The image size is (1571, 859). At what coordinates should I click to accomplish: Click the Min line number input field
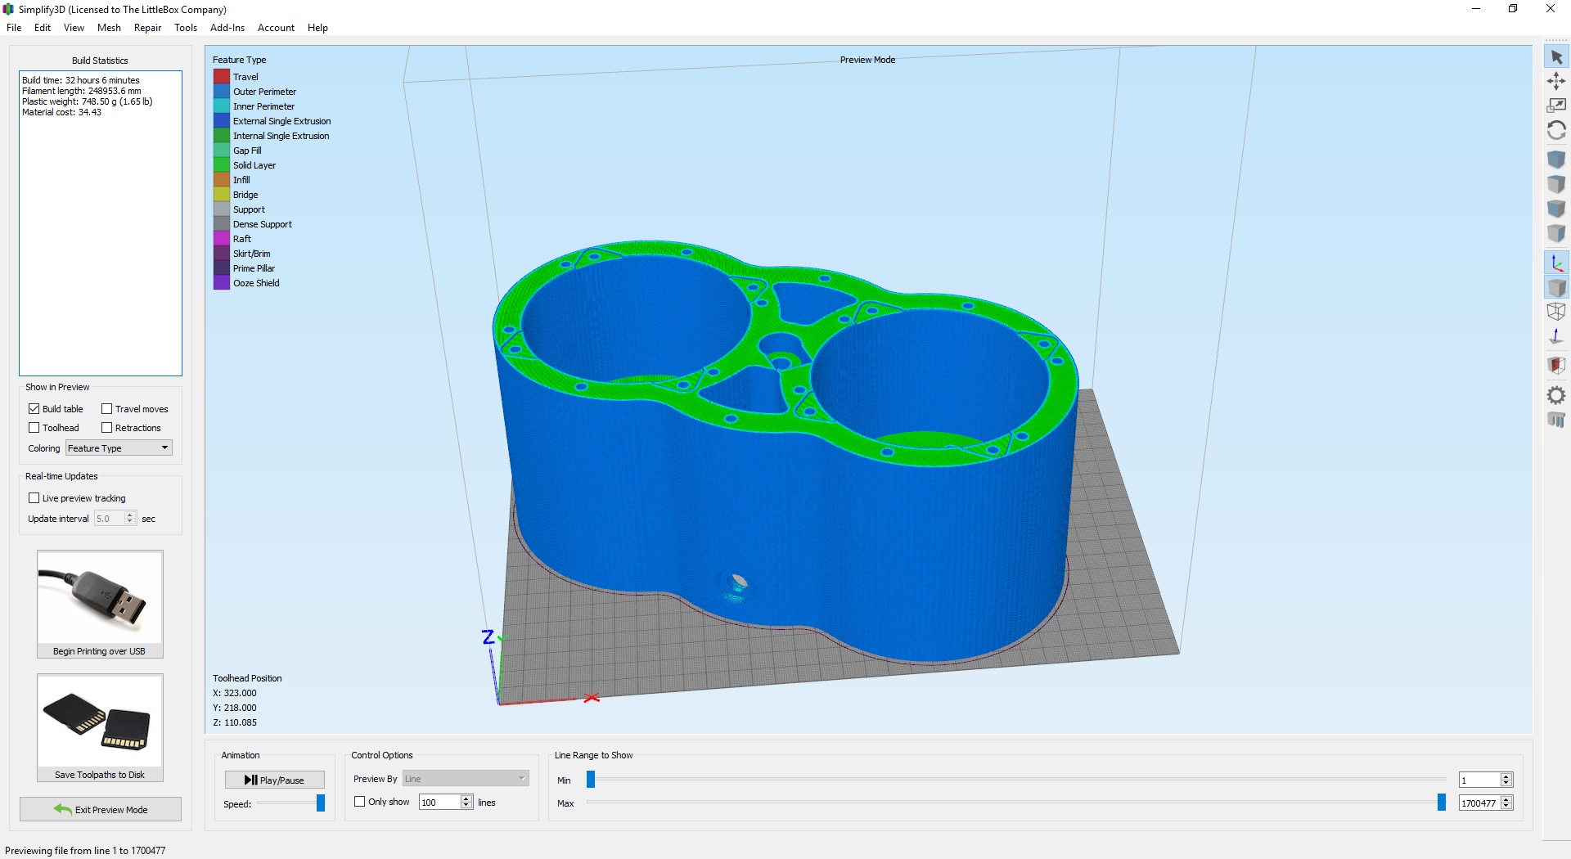[1479, 780]
